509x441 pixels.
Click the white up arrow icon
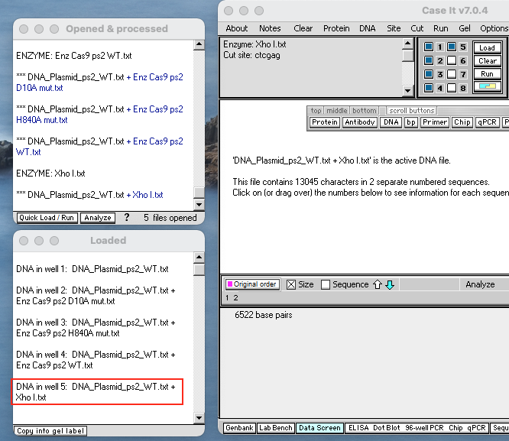point(378,284)
